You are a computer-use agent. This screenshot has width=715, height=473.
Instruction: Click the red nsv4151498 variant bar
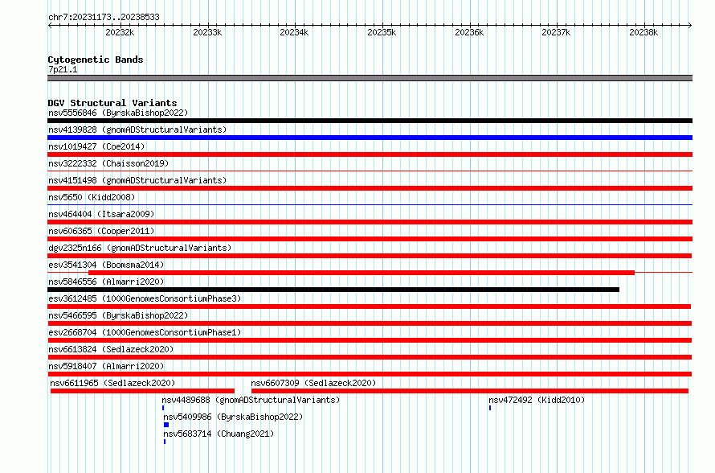click(370, 188)
